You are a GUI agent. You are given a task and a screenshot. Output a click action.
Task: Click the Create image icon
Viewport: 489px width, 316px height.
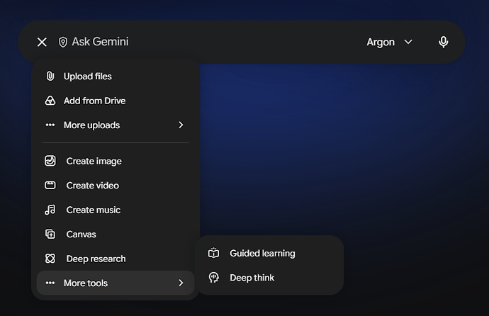(50, 161)
